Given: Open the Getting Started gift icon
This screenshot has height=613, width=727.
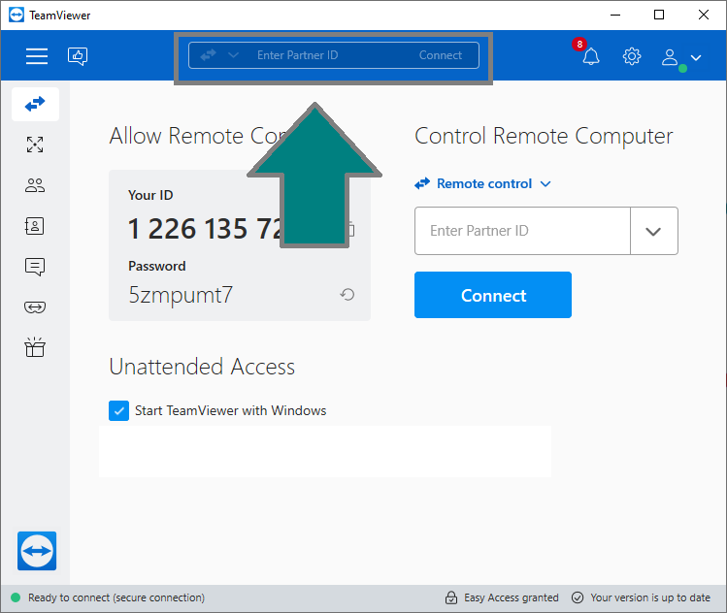Looking at the screenshot, I should [35, 347].
